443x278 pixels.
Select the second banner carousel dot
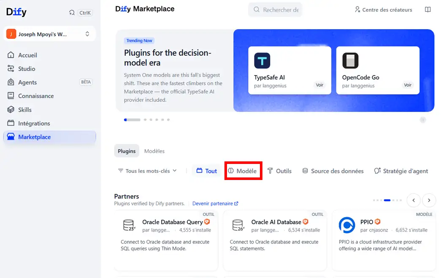click(145, 120)
